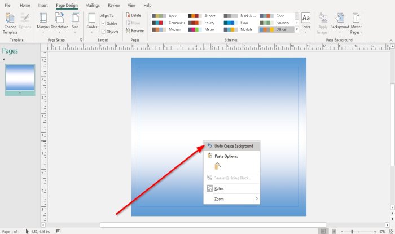Viewport: 395px width, 234px height.
Task: Switch to two-page spread view icon
Action: 334,232
